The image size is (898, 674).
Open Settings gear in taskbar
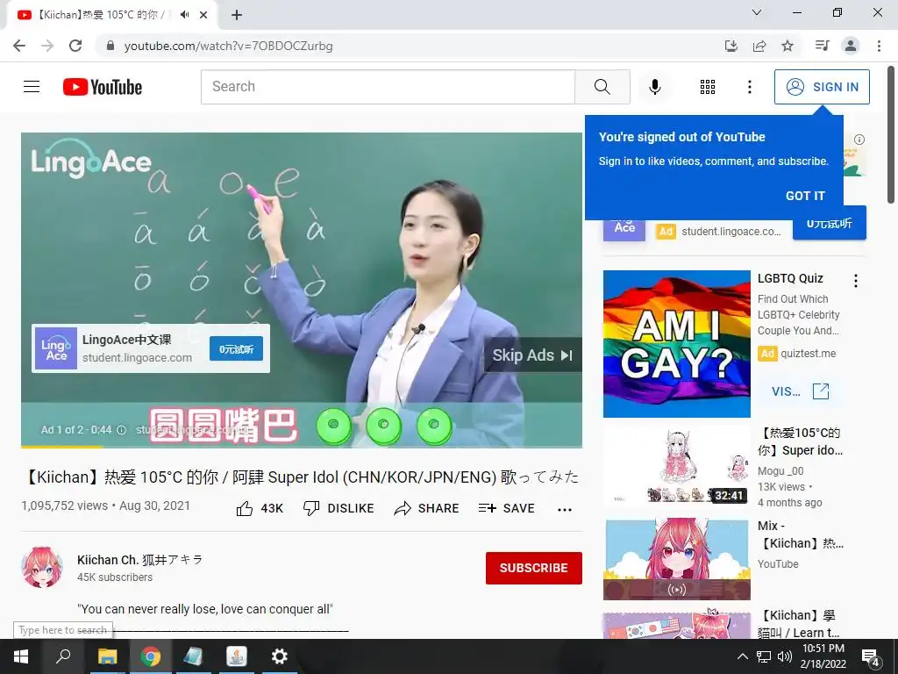[280, 656]
